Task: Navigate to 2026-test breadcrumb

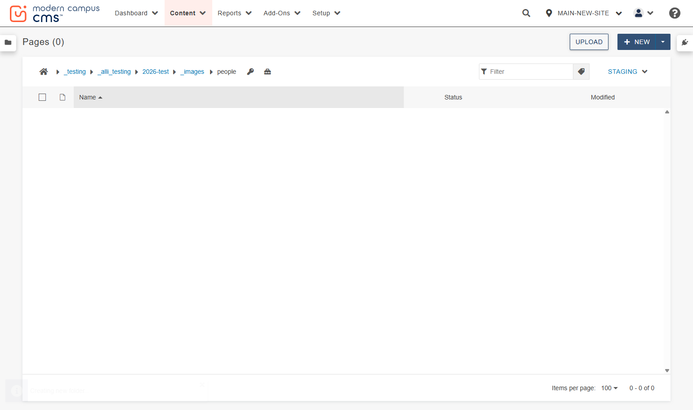Action: pos(156,72)
